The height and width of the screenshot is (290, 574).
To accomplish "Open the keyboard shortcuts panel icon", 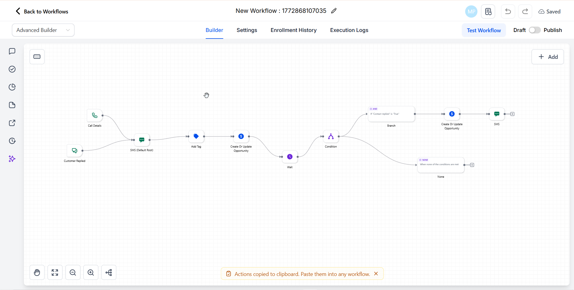I will [37, 56].
